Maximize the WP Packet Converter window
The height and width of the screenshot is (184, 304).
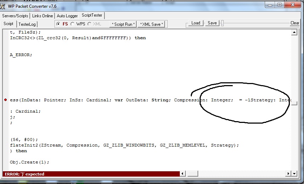280,5
